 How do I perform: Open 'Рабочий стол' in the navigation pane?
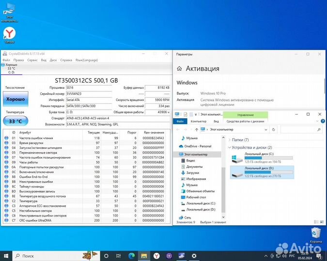196,197
